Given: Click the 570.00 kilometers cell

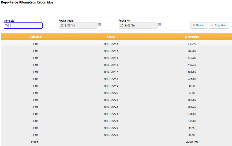Looking at the screenshot, I should 192,58.
